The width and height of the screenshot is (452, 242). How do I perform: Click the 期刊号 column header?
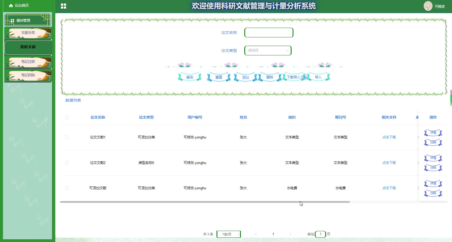coord(341,117)
